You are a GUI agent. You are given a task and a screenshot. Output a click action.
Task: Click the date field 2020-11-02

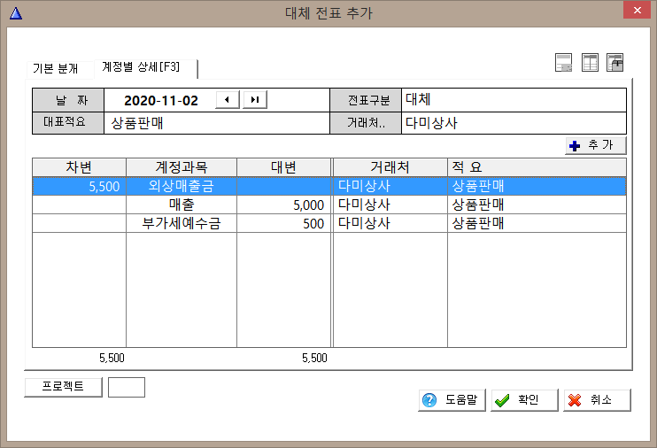pos(161,101)
